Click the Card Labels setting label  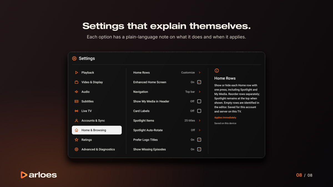point(141,111)
